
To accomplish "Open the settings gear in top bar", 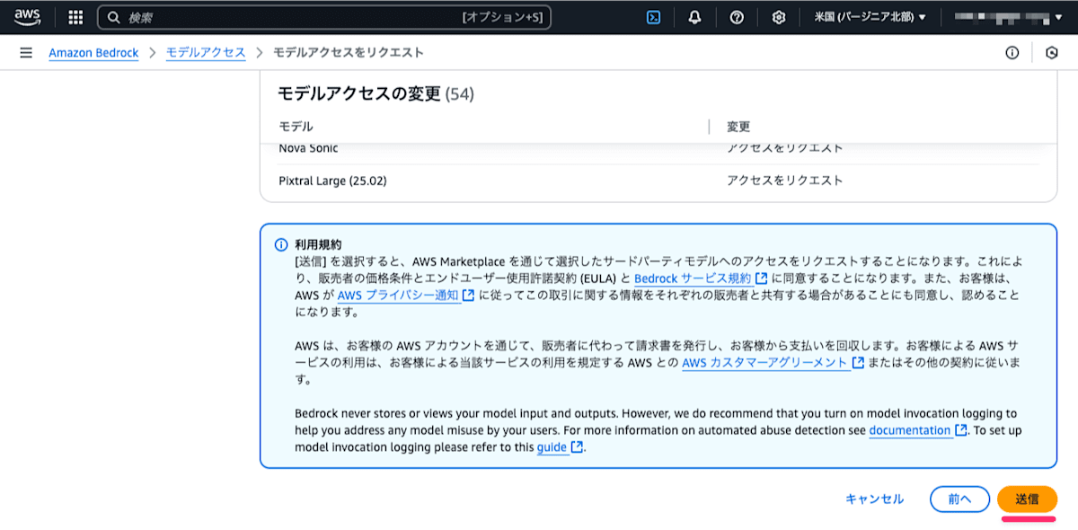I will click(779, 17).
